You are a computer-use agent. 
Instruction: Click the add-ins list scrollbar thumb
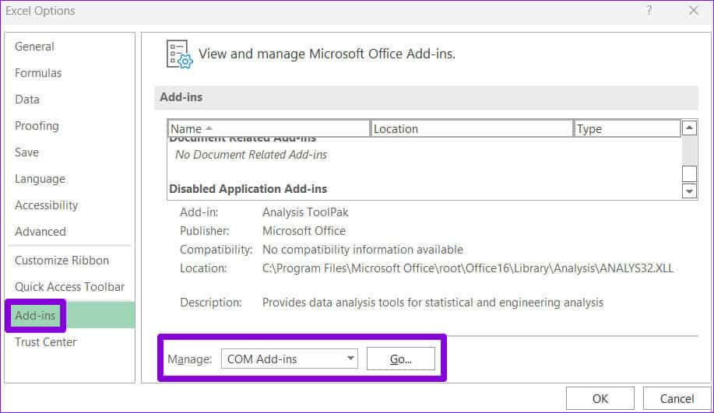[x=689, y=173]
